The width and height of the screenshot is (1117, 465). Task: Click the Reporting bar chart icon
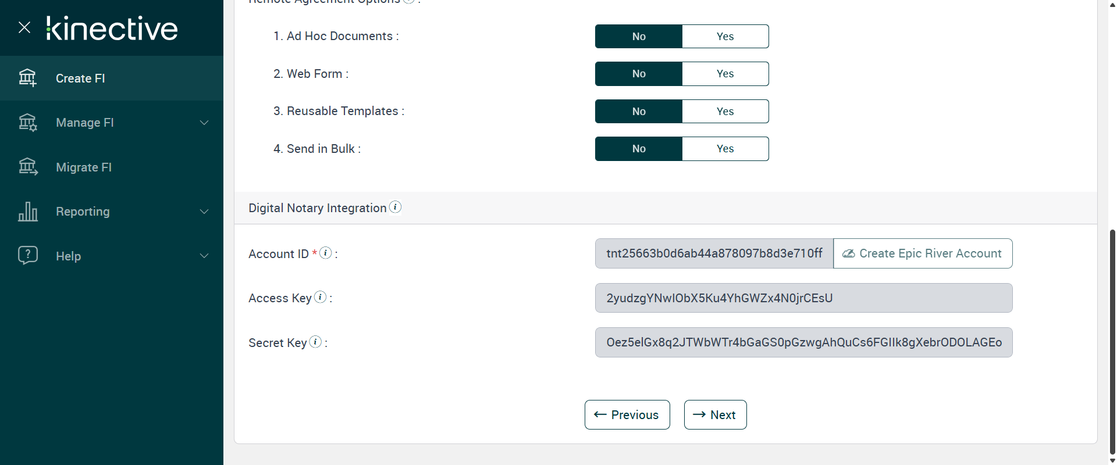click(28, 212)
